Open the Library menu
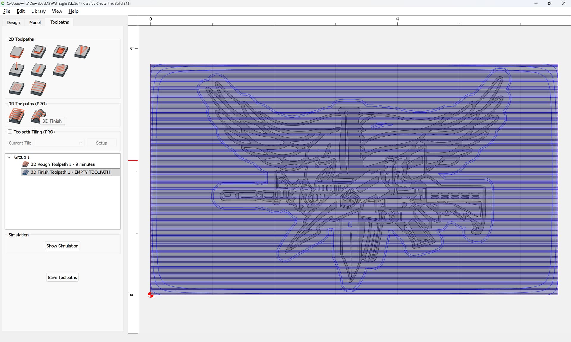 pos(38,11)
